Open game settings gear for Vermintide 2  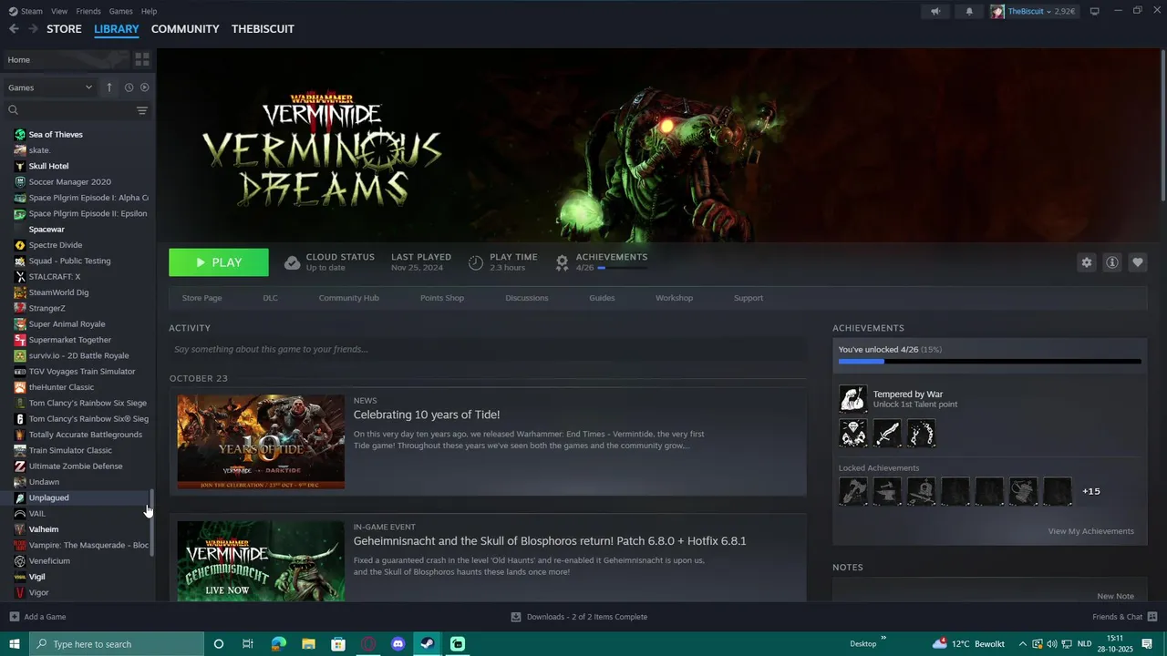(x=1087, y=262)
